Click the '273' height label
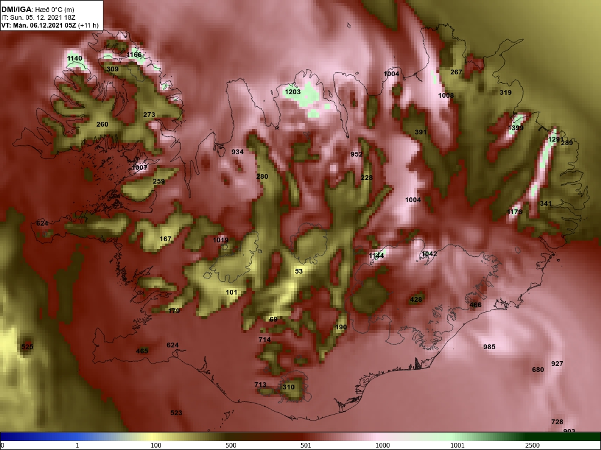The image size is (601, 450). (149, 115)
